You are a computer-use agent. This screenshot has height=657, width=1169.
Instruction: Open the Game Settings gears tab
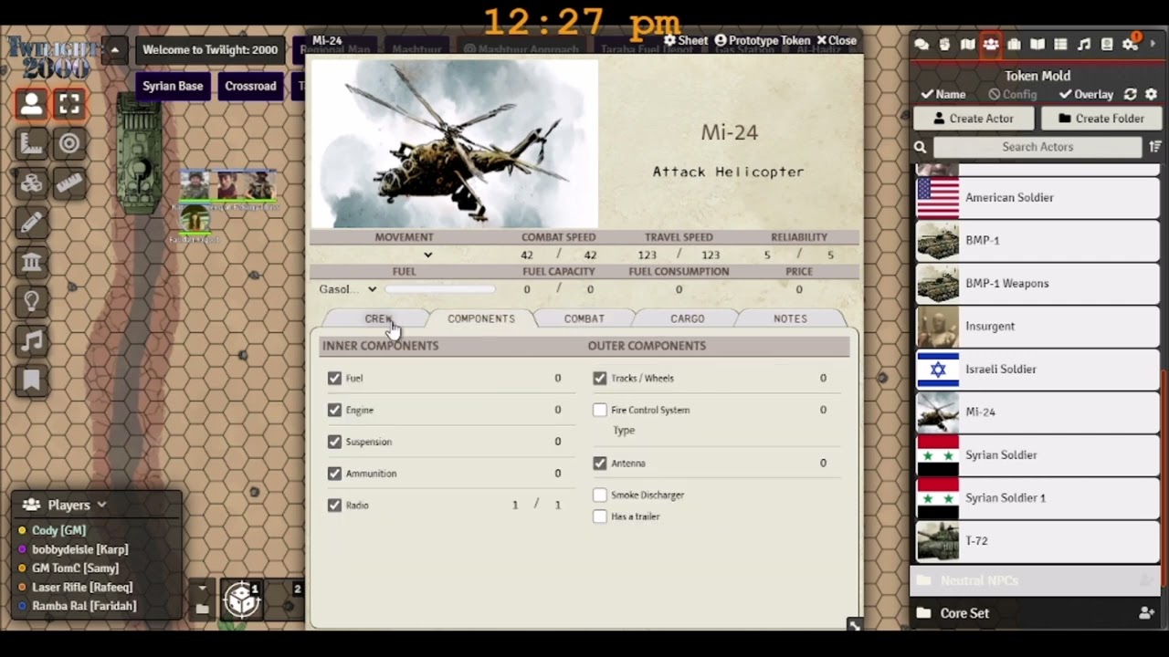1131,44
